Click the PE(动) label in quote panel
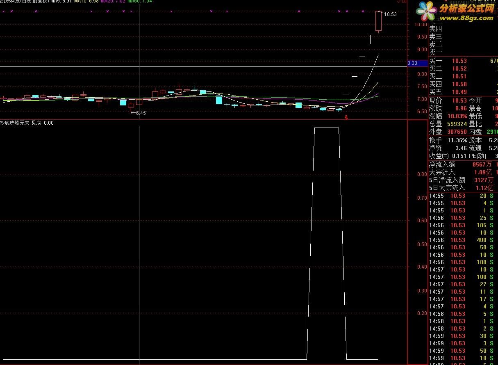This screenshot has width=498, height=365. [478, 156]
